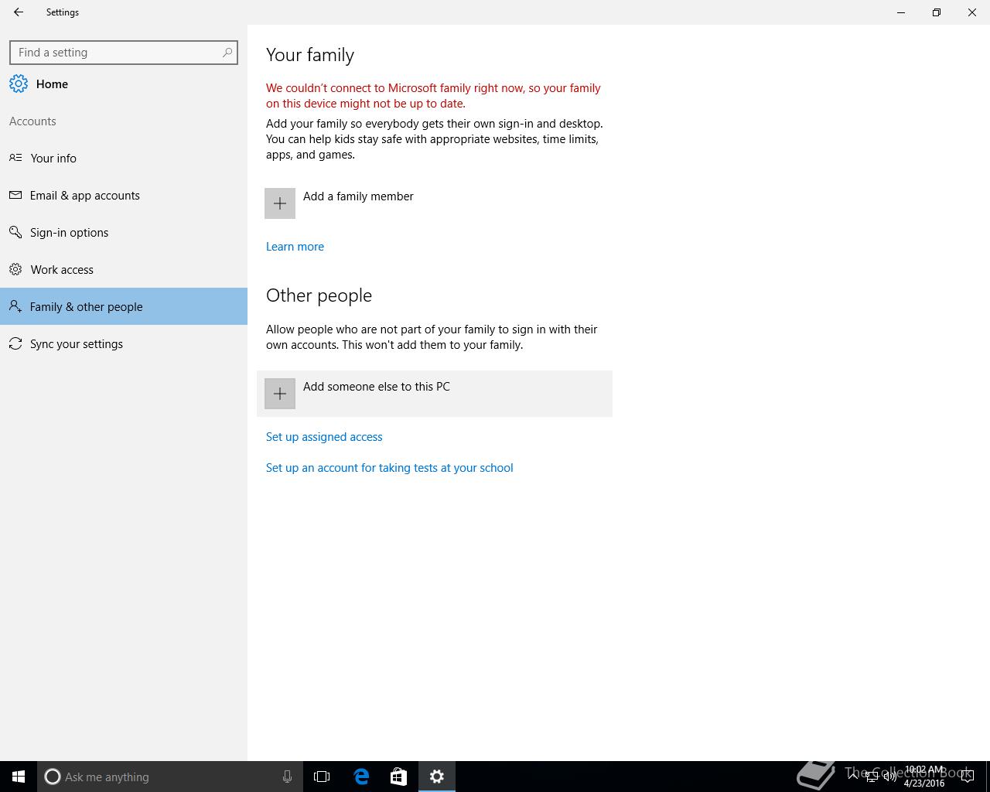
Task: Launch Microsoft Edge from taskbar
Action: pyautogui.click(x=361, y=777)
